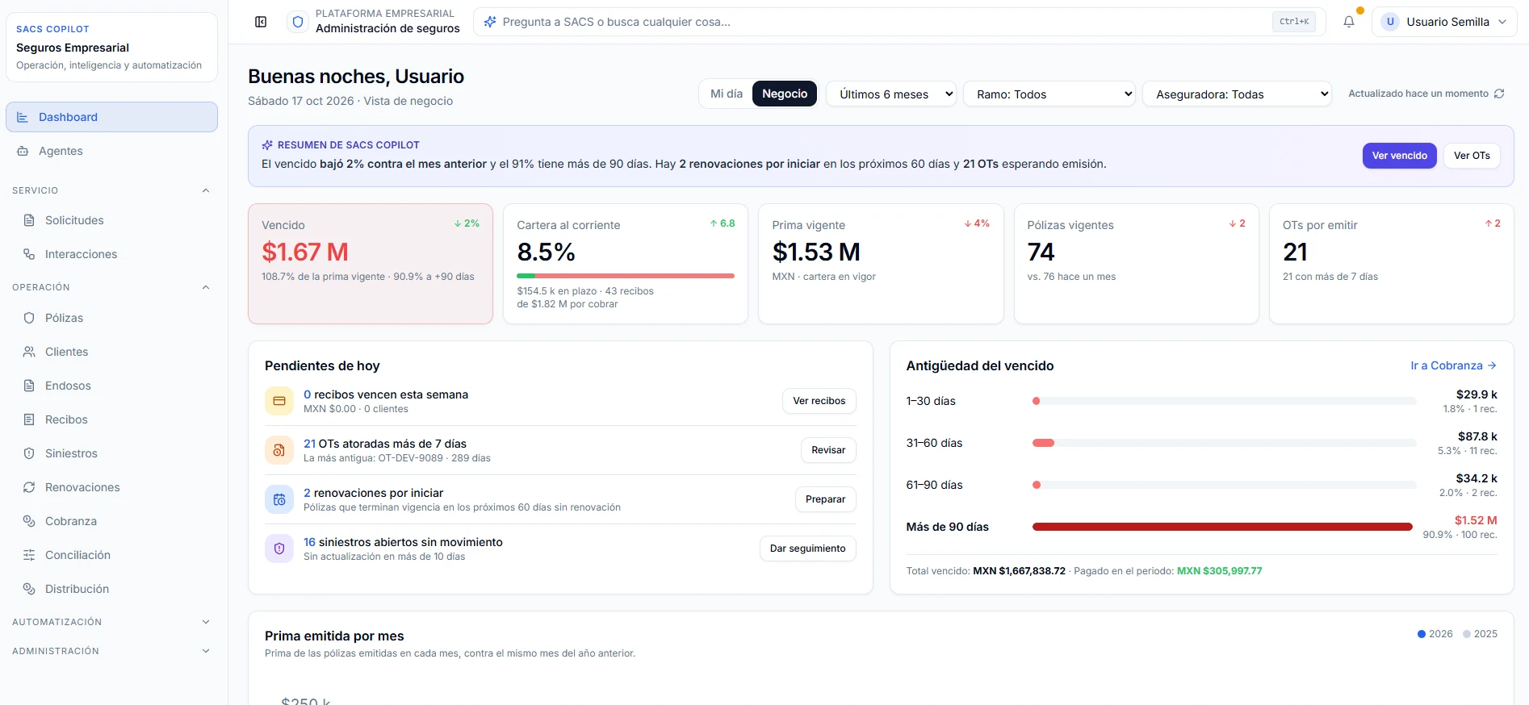Collapse the SERVICIO section

[206, 190]
